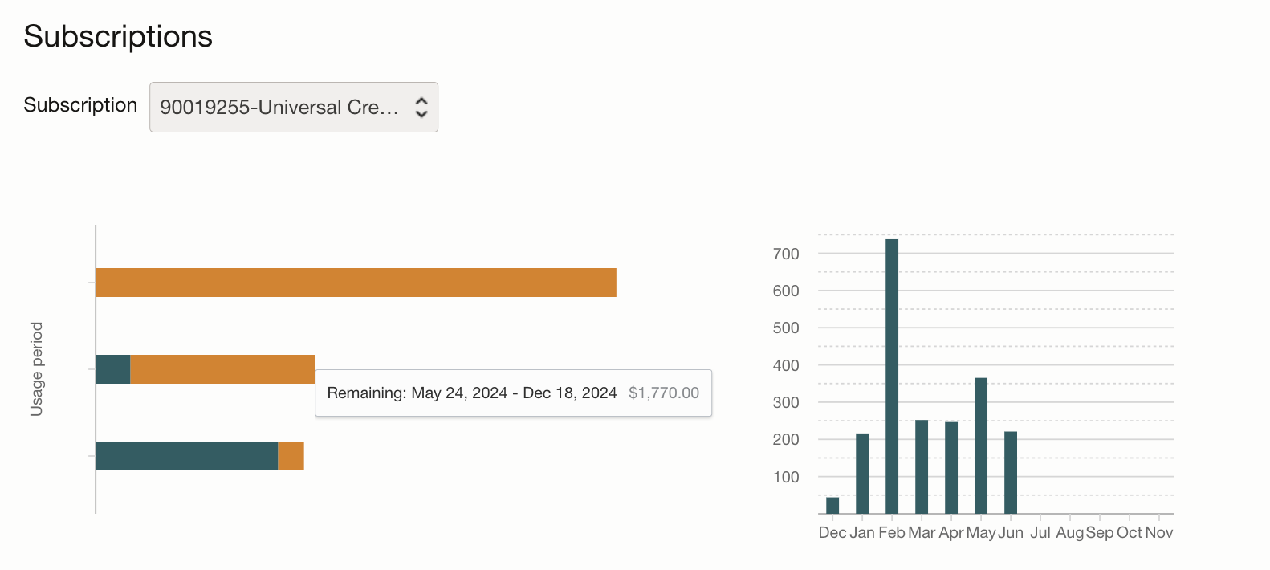This screenshot has width=1270, height=570.
Task: Click the January usage bar
Action: pyautogui.click(x=862, y=473)
